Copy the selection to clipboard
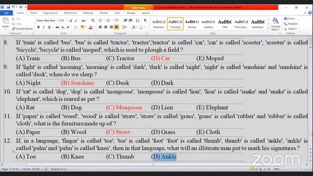This screenshot has height=176, width=313. [17, 24]
